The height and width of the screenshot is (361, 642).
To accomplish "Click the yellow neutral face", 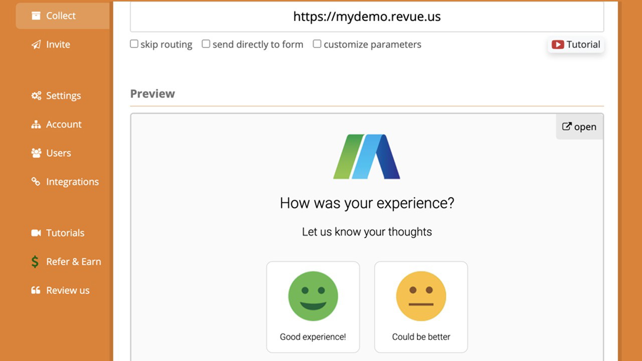I will pos(421,296).
